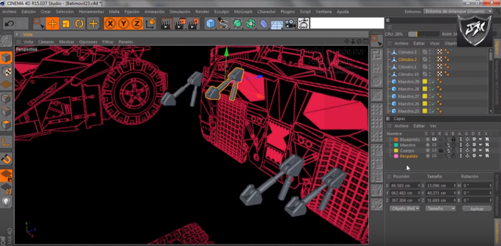The height and width of the screenshot is (246, 501).
Task: Toggle lock for Respaldo layer
Action: tap(453, 156)
